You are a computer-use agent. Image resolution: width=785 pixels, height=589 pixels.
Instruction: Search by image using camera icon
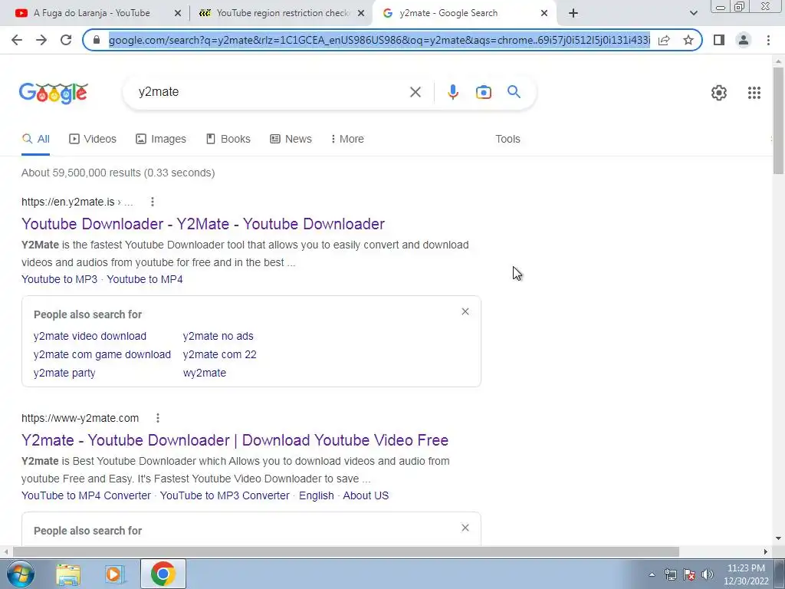click(483, 92)
